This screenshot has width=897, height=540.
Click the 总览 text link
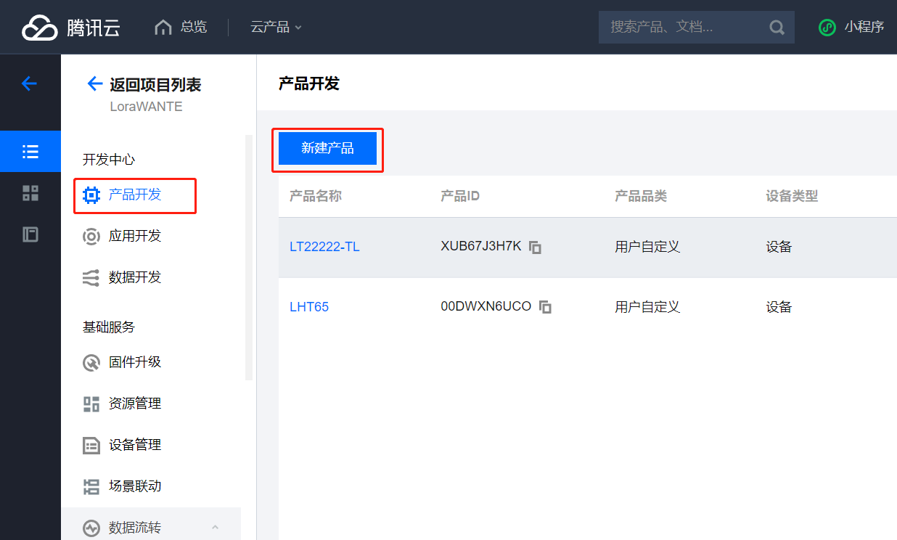(194, 28)
